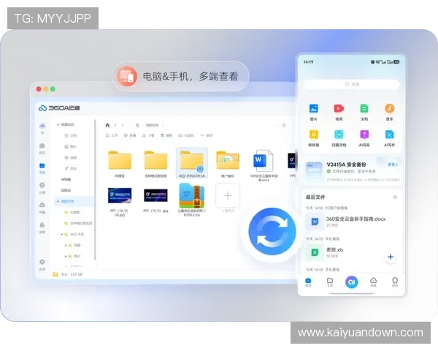Open the cloud transfer icon in left rail

42,205
